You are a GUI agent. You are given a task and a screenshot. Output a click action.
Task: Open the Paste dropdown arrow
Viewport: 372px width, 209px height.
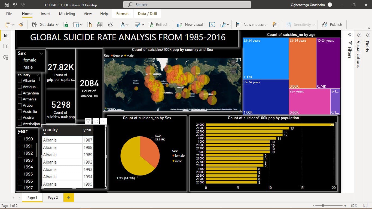pyautogui.click(x=13, y=25)
